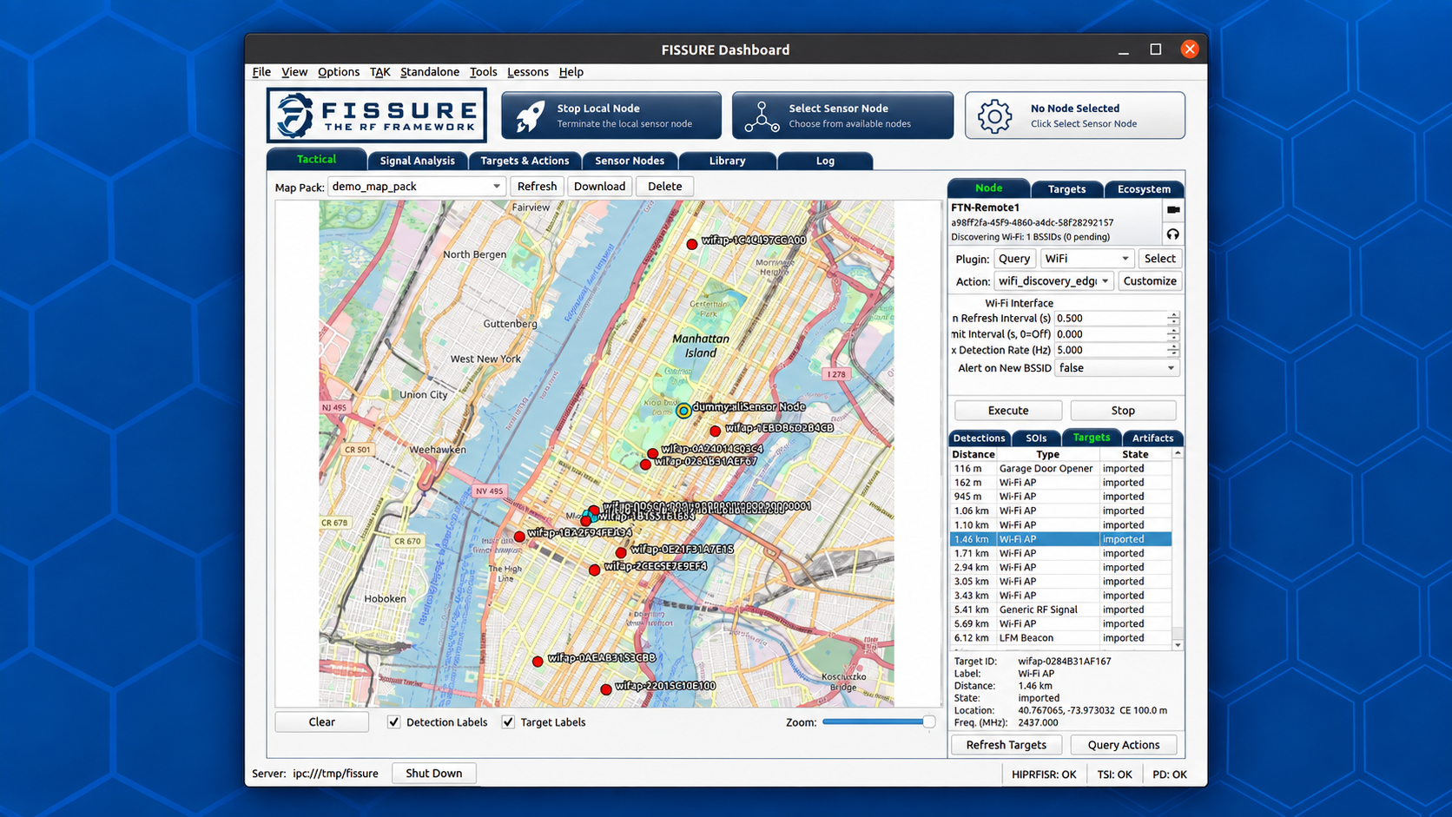Image resolution: width=1452 pixels, height=817 pixels.
Task: Click the rocket icon on Stop Local Node
Action: point(530,115)
